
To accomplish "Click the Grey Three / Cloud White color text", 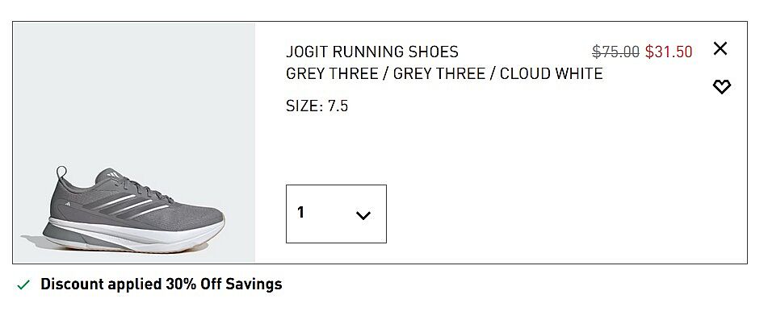I will tap(444, 74).
